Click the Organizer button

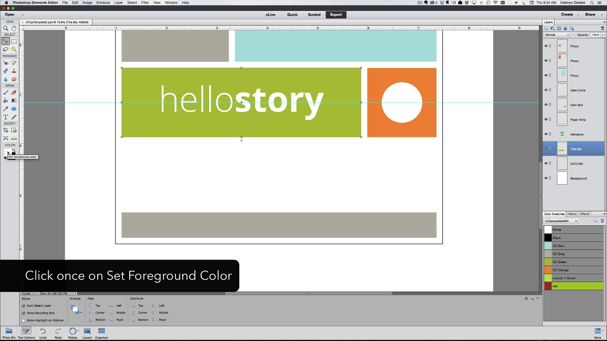(x=101, y=332)
